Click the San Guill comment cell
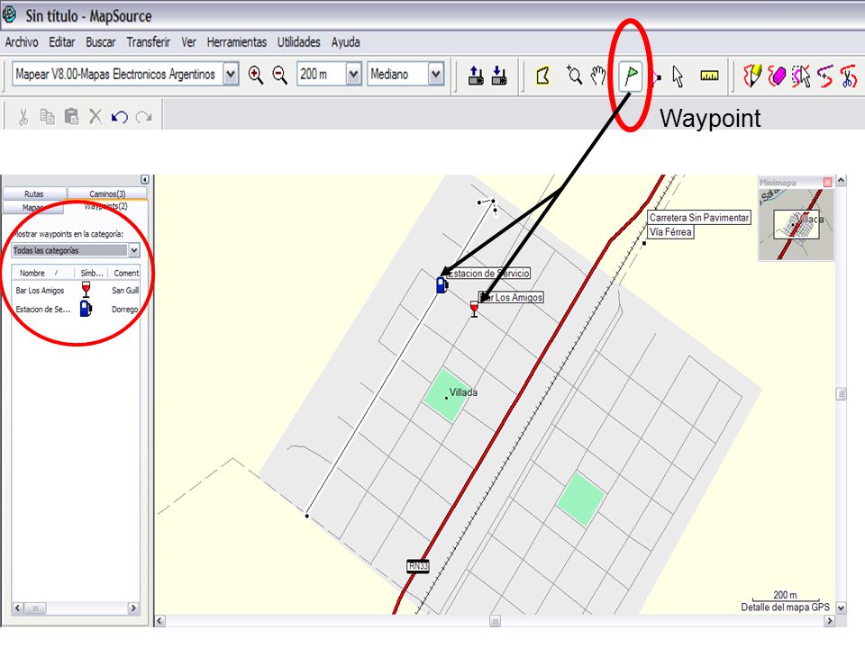The width and height of the screenshot is (865, 648). coord(125,291)
